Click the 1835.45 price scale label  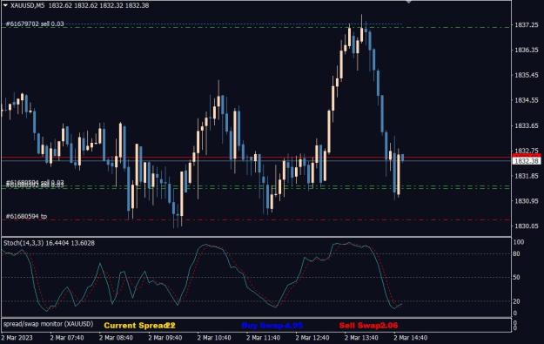pos(527,75)
